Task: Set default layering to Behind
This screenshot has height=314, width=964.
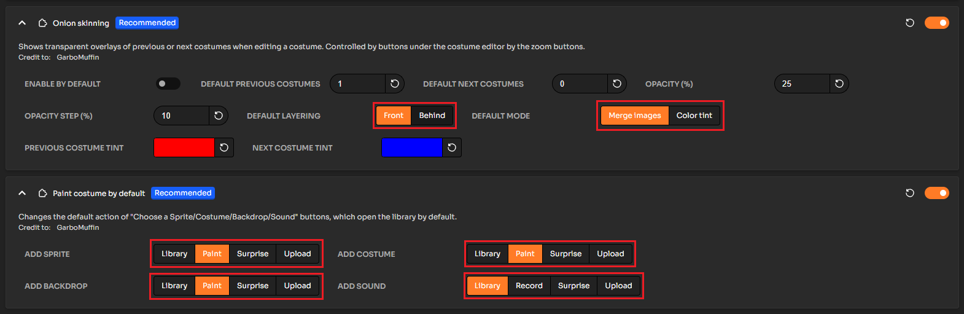Action: 432,116
